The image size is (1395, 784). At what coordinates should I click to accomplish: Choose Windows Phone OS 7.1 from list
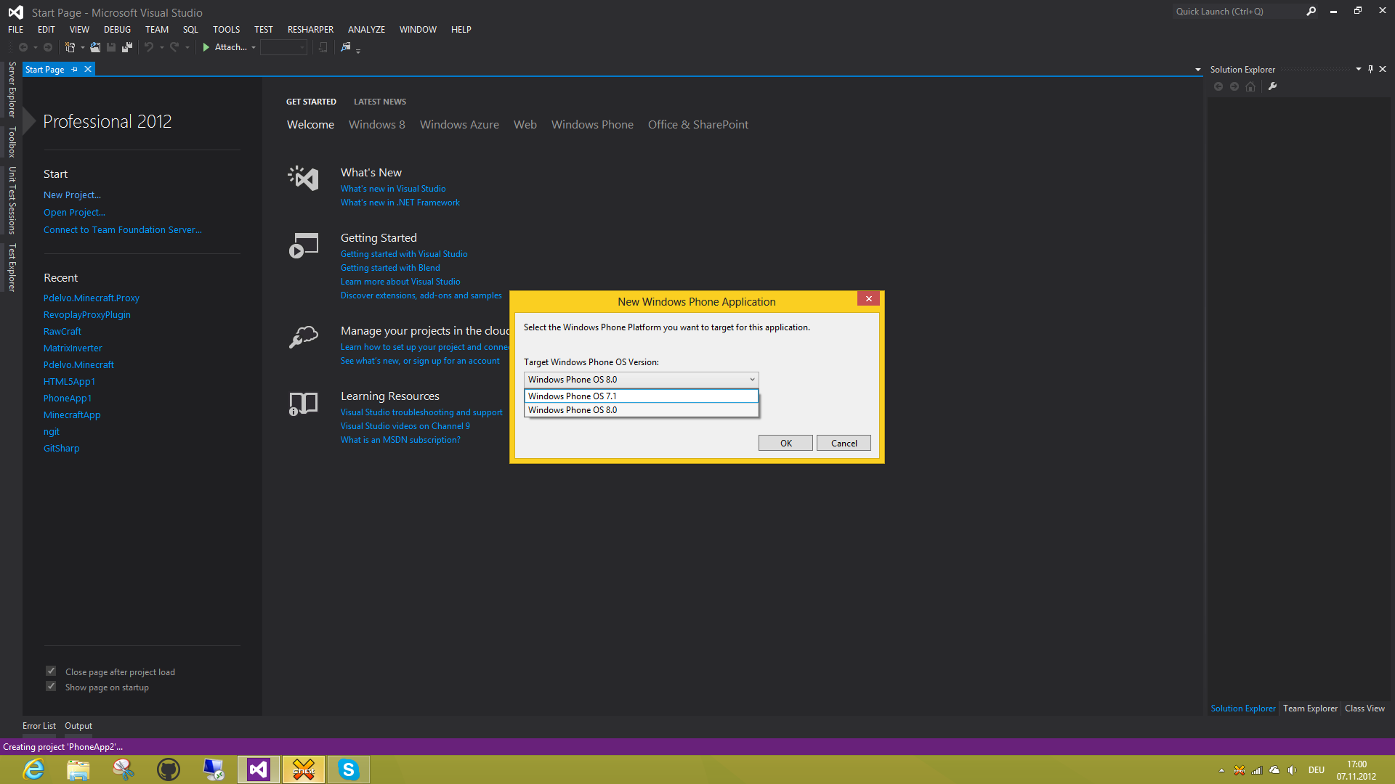pos(641,396)
